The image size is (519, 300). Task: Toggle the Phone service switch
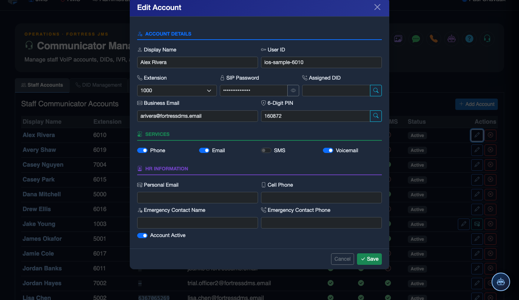click(142, 150)
